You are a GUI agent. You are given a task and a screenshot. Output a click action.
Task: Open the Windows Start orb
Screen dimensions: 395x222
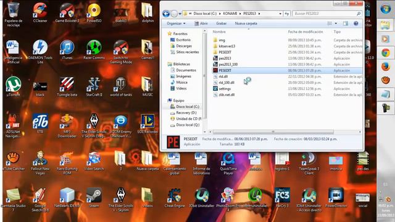tap(385, 9)
